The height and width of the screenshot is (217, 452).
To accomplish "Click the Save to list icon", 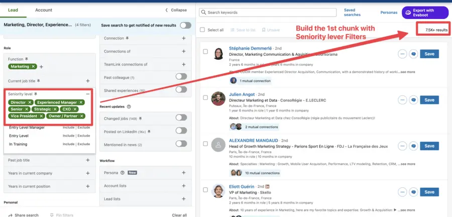I will (233, 30).
